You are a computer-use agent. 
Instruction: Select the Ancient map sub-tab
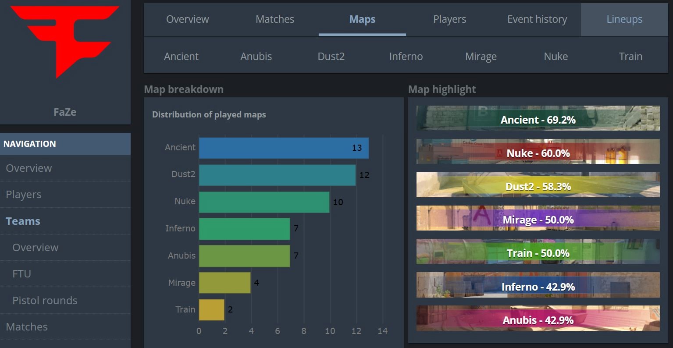coord(181,57)
